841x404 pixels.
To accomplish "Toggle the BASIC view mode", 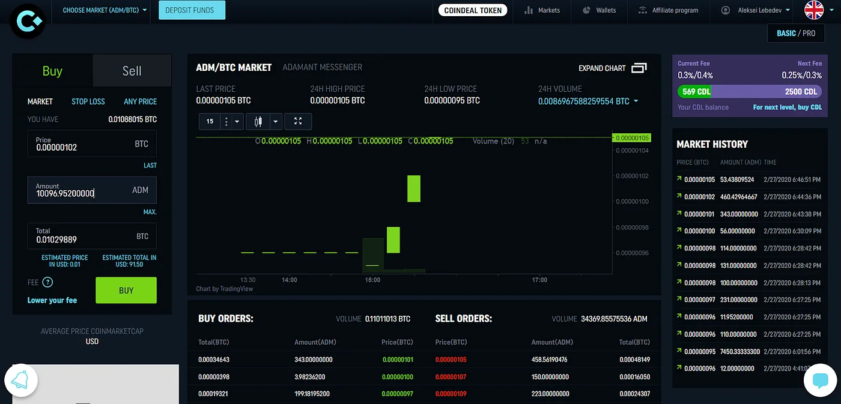I will pos(786,33).
